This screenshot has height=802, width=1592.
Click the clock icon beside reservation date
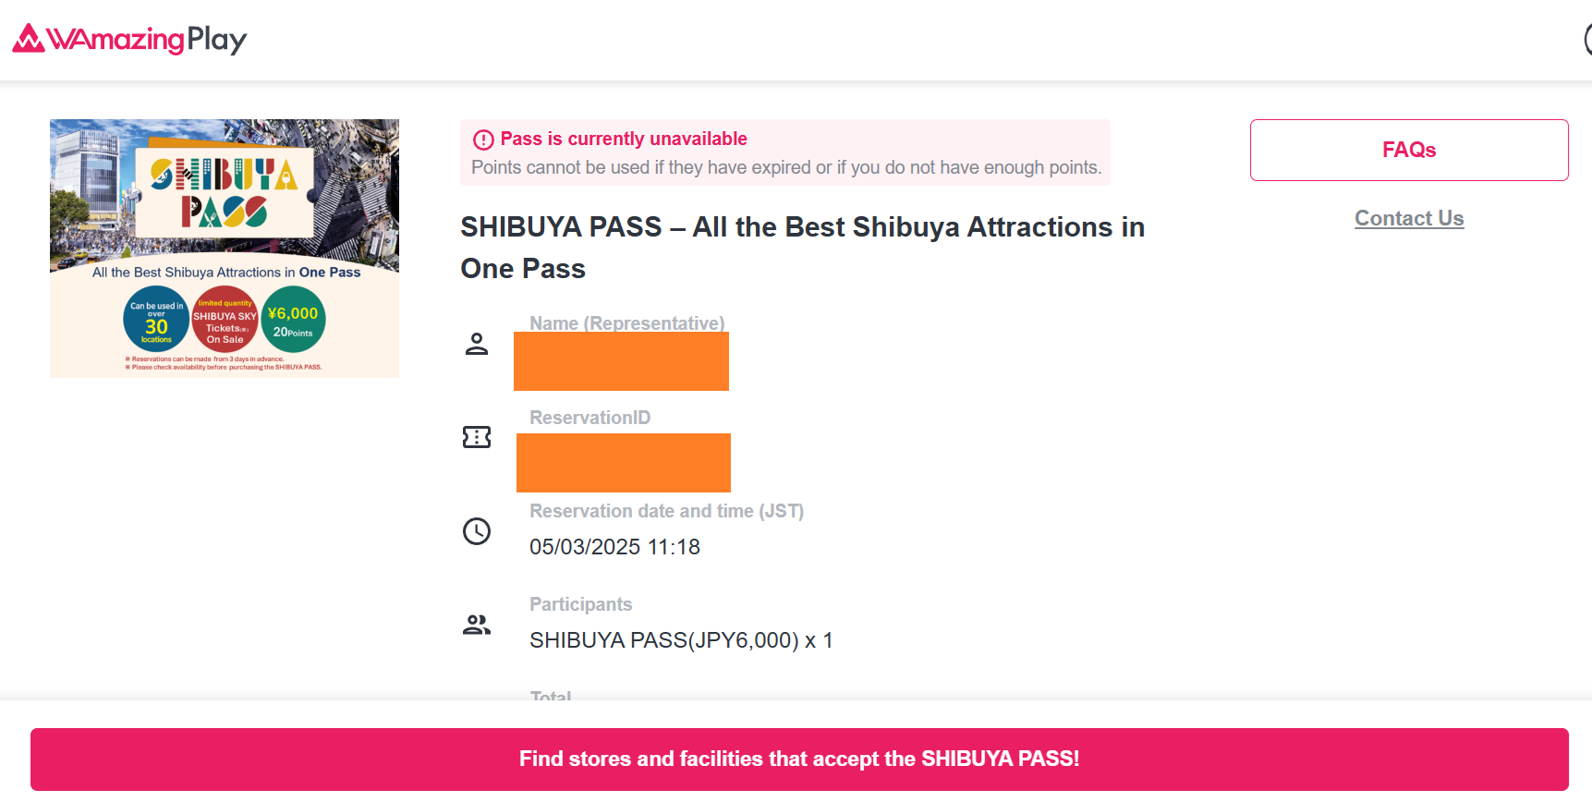[477, 531]
